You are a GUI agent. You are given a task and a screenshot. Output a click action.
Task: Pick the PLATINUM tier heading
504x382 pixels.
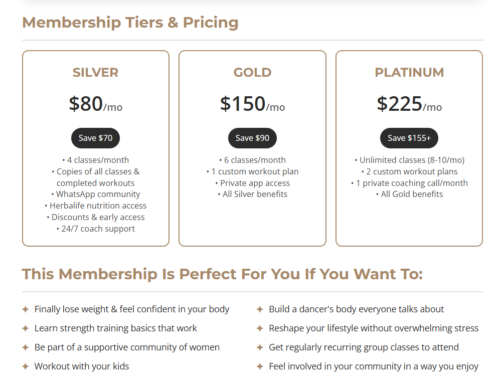[409, 72]
